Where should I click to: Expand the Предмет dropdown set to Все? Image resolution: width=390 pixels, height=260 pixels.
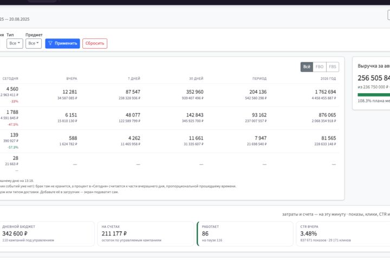click(x=34, y=43)
